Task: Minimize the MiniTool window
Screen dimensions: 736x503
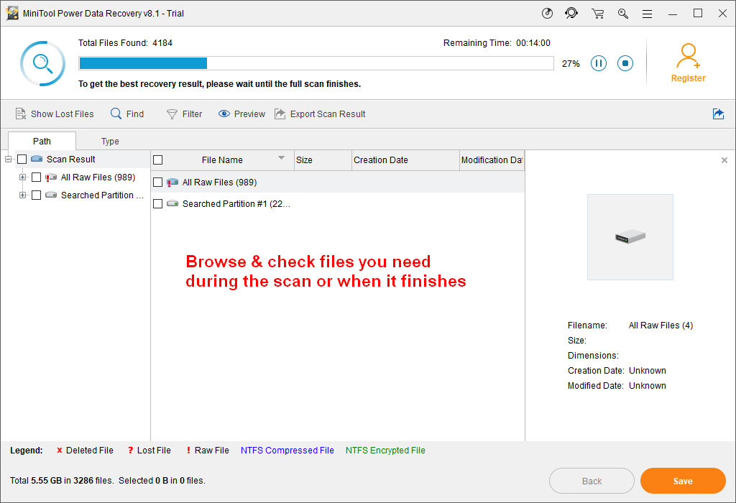Action: [x=673, y=14]
